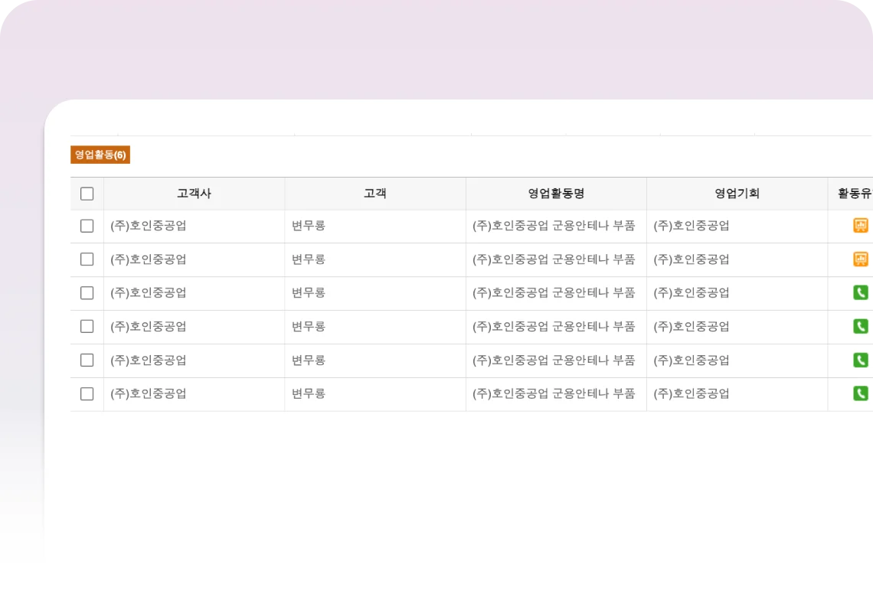Open (주)호인중공업 customer in the first row
The width and height of the screenshot is (873, 597).
tap(149, 226)
